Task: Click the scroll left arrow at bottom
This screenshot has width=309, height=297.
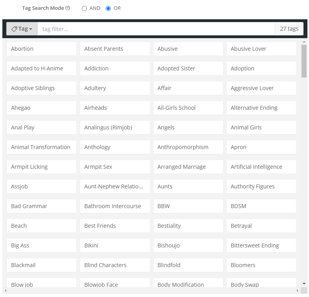Action: click(5, 291)
